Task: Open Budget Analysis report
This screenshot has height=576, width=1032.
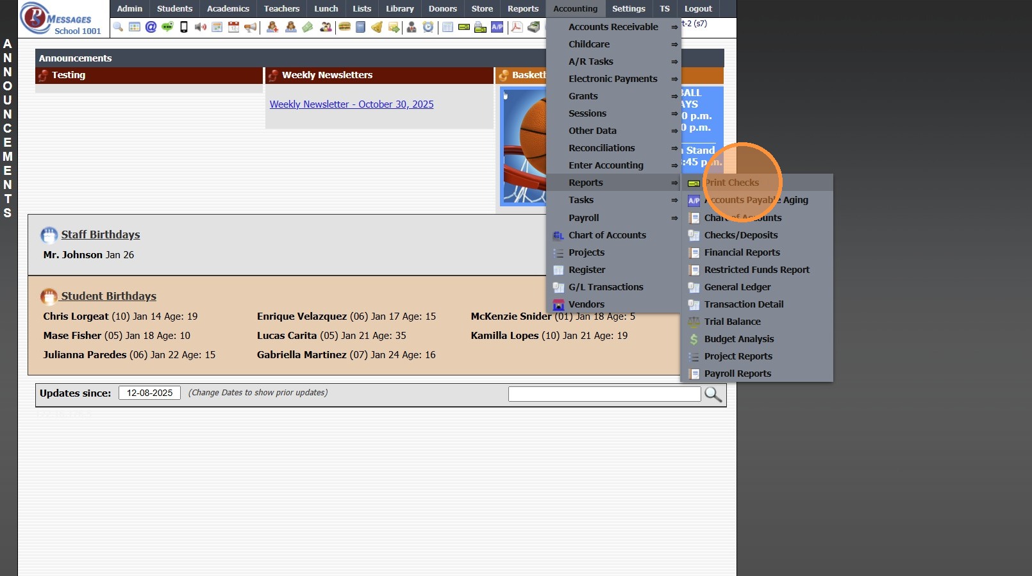Action: 756,339
